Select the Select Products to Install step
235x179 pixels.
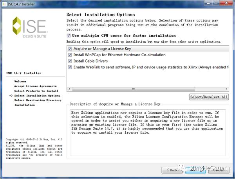tap(36, 91)
